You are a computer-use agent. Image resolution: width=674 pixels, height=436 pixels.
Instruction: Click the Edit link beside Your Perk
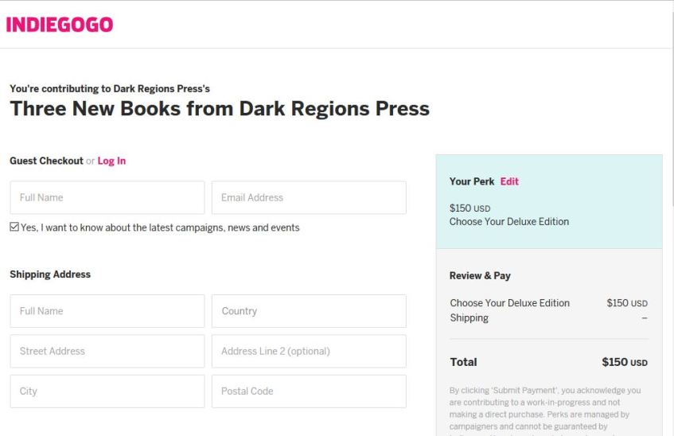coord(509,181)
